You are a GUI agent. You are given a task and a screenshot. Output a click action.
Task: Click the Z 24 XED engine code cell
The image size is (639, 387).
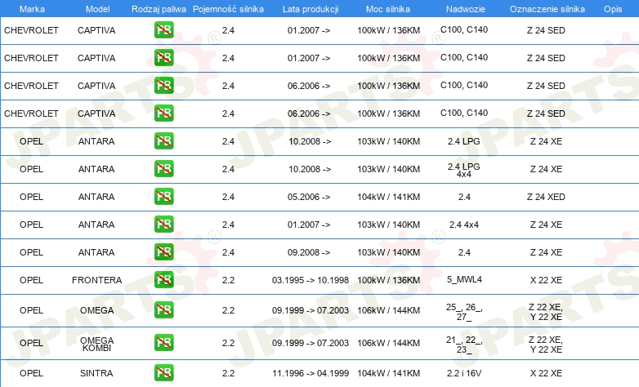pos(546,197)
